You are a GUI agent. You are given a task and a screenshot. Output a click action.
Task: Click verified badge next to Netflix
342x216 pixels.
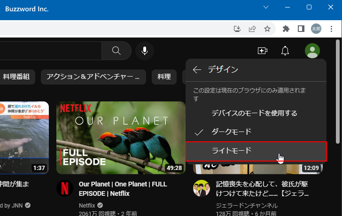[100, 205]
